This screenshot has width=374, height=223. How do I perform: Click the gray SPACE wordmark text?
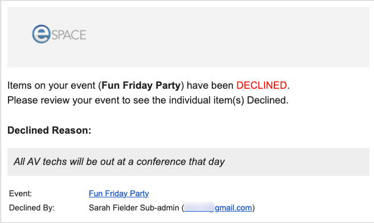tap(69, 35)
